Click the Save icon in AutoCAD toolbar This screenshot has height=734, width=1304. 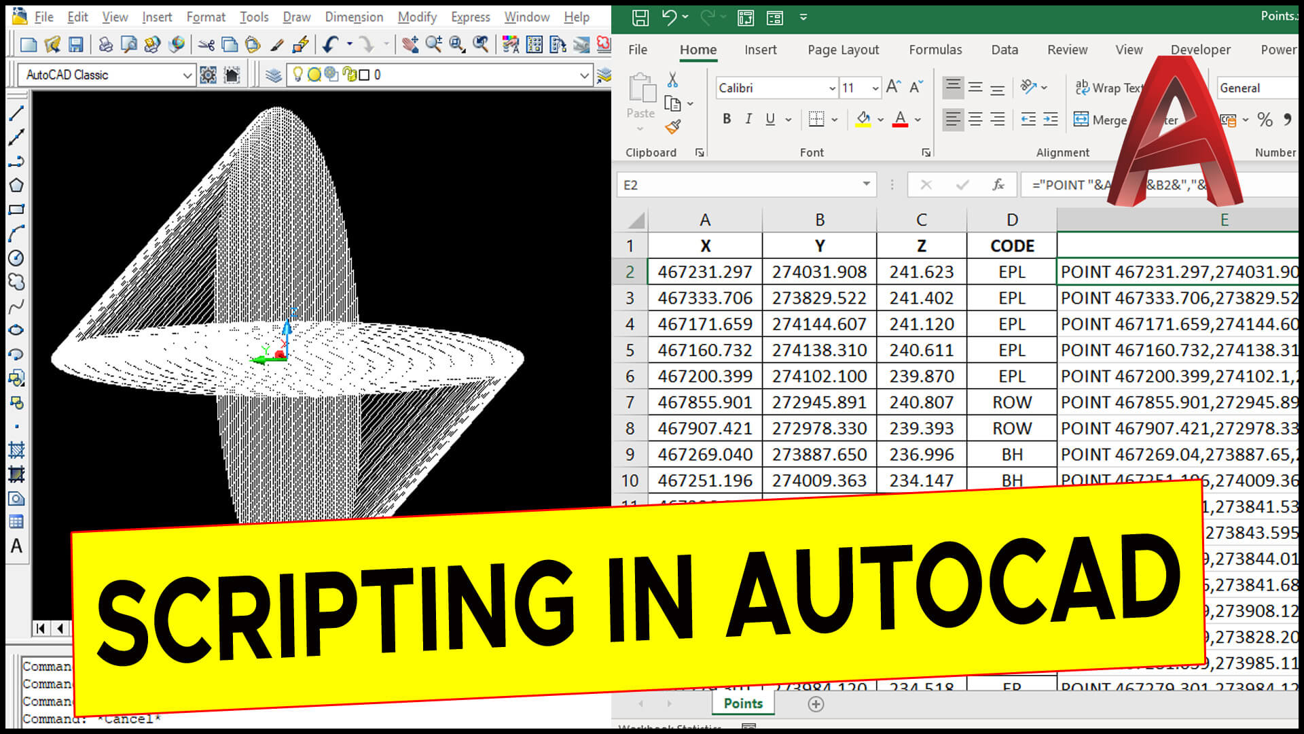[77, 43]
